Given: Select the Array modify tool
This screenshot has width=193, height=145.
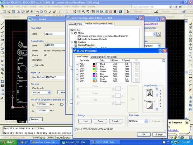Looking at the screenshot, I should coord(191,40).
